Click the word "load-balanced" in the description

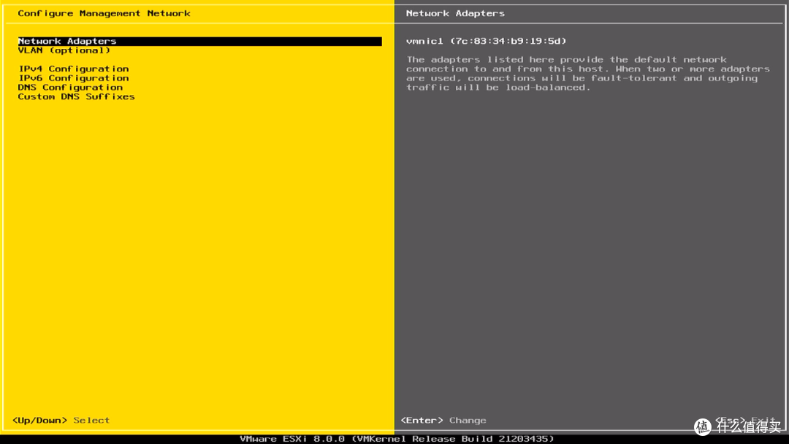(x=546, y=88)
